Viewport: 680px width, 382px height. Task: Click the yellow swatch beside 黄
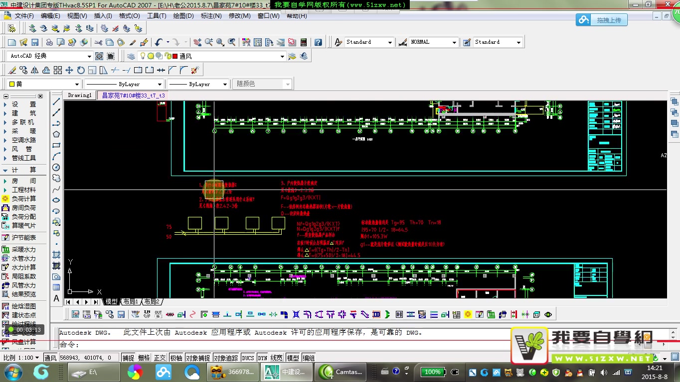[11, 84]
